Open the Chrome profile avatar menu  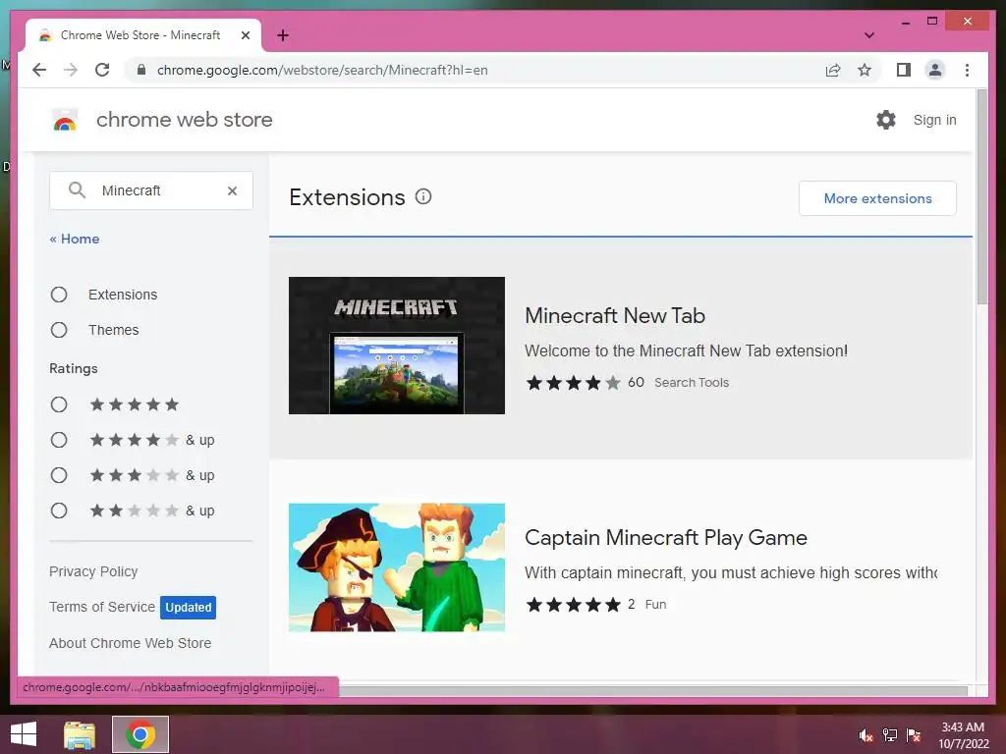tap(935, 70)
